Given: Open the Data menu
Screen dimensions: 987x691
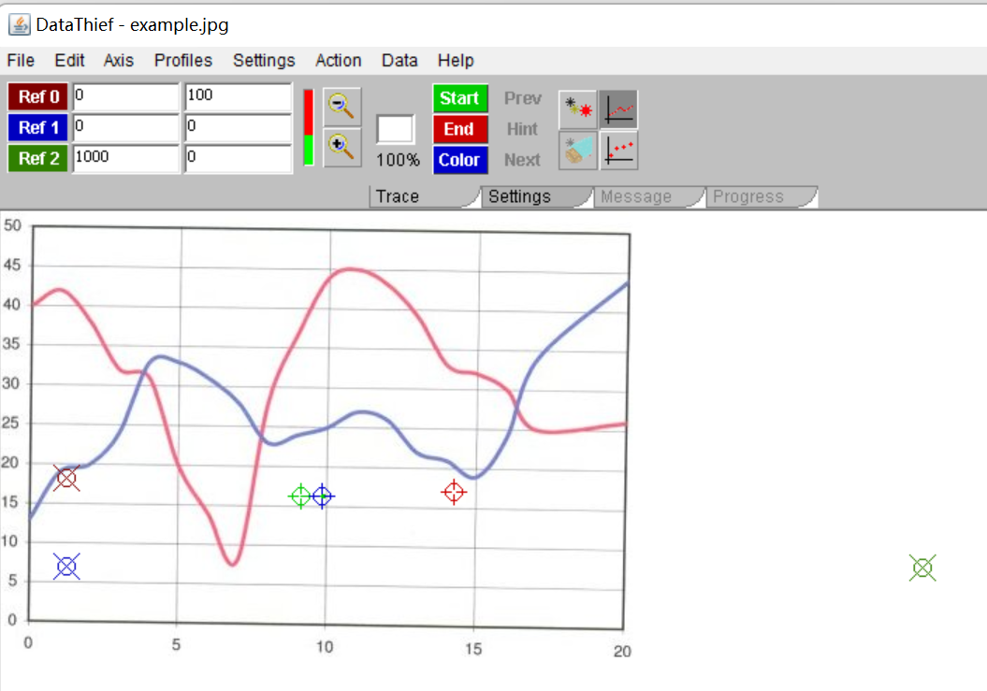Looking at the screenshot, I should point(399,61).
